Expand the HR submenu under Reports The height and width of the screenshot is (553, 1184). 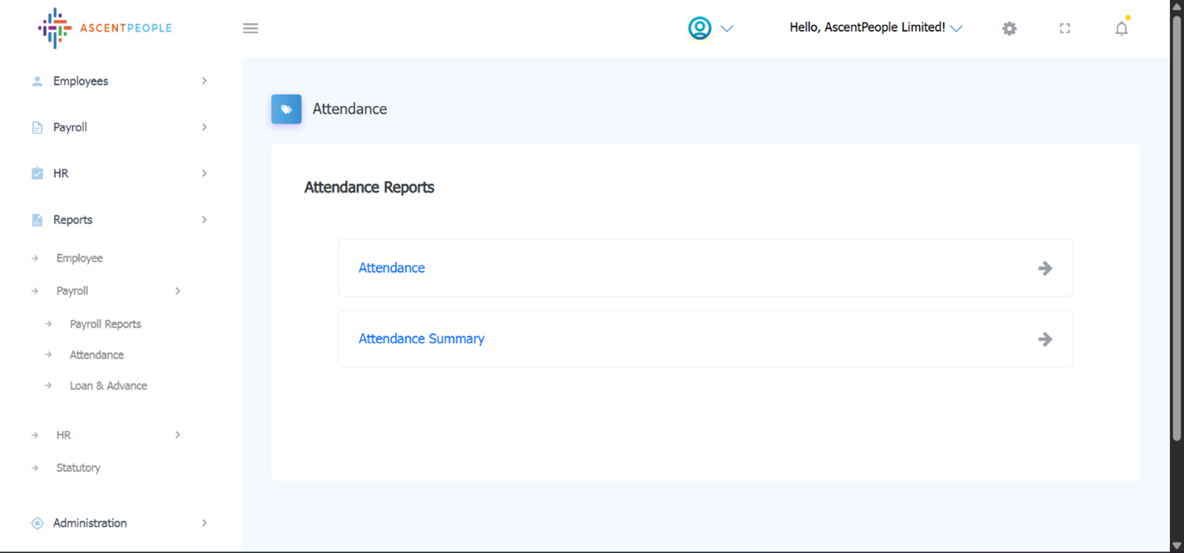(x=64, y=435)
